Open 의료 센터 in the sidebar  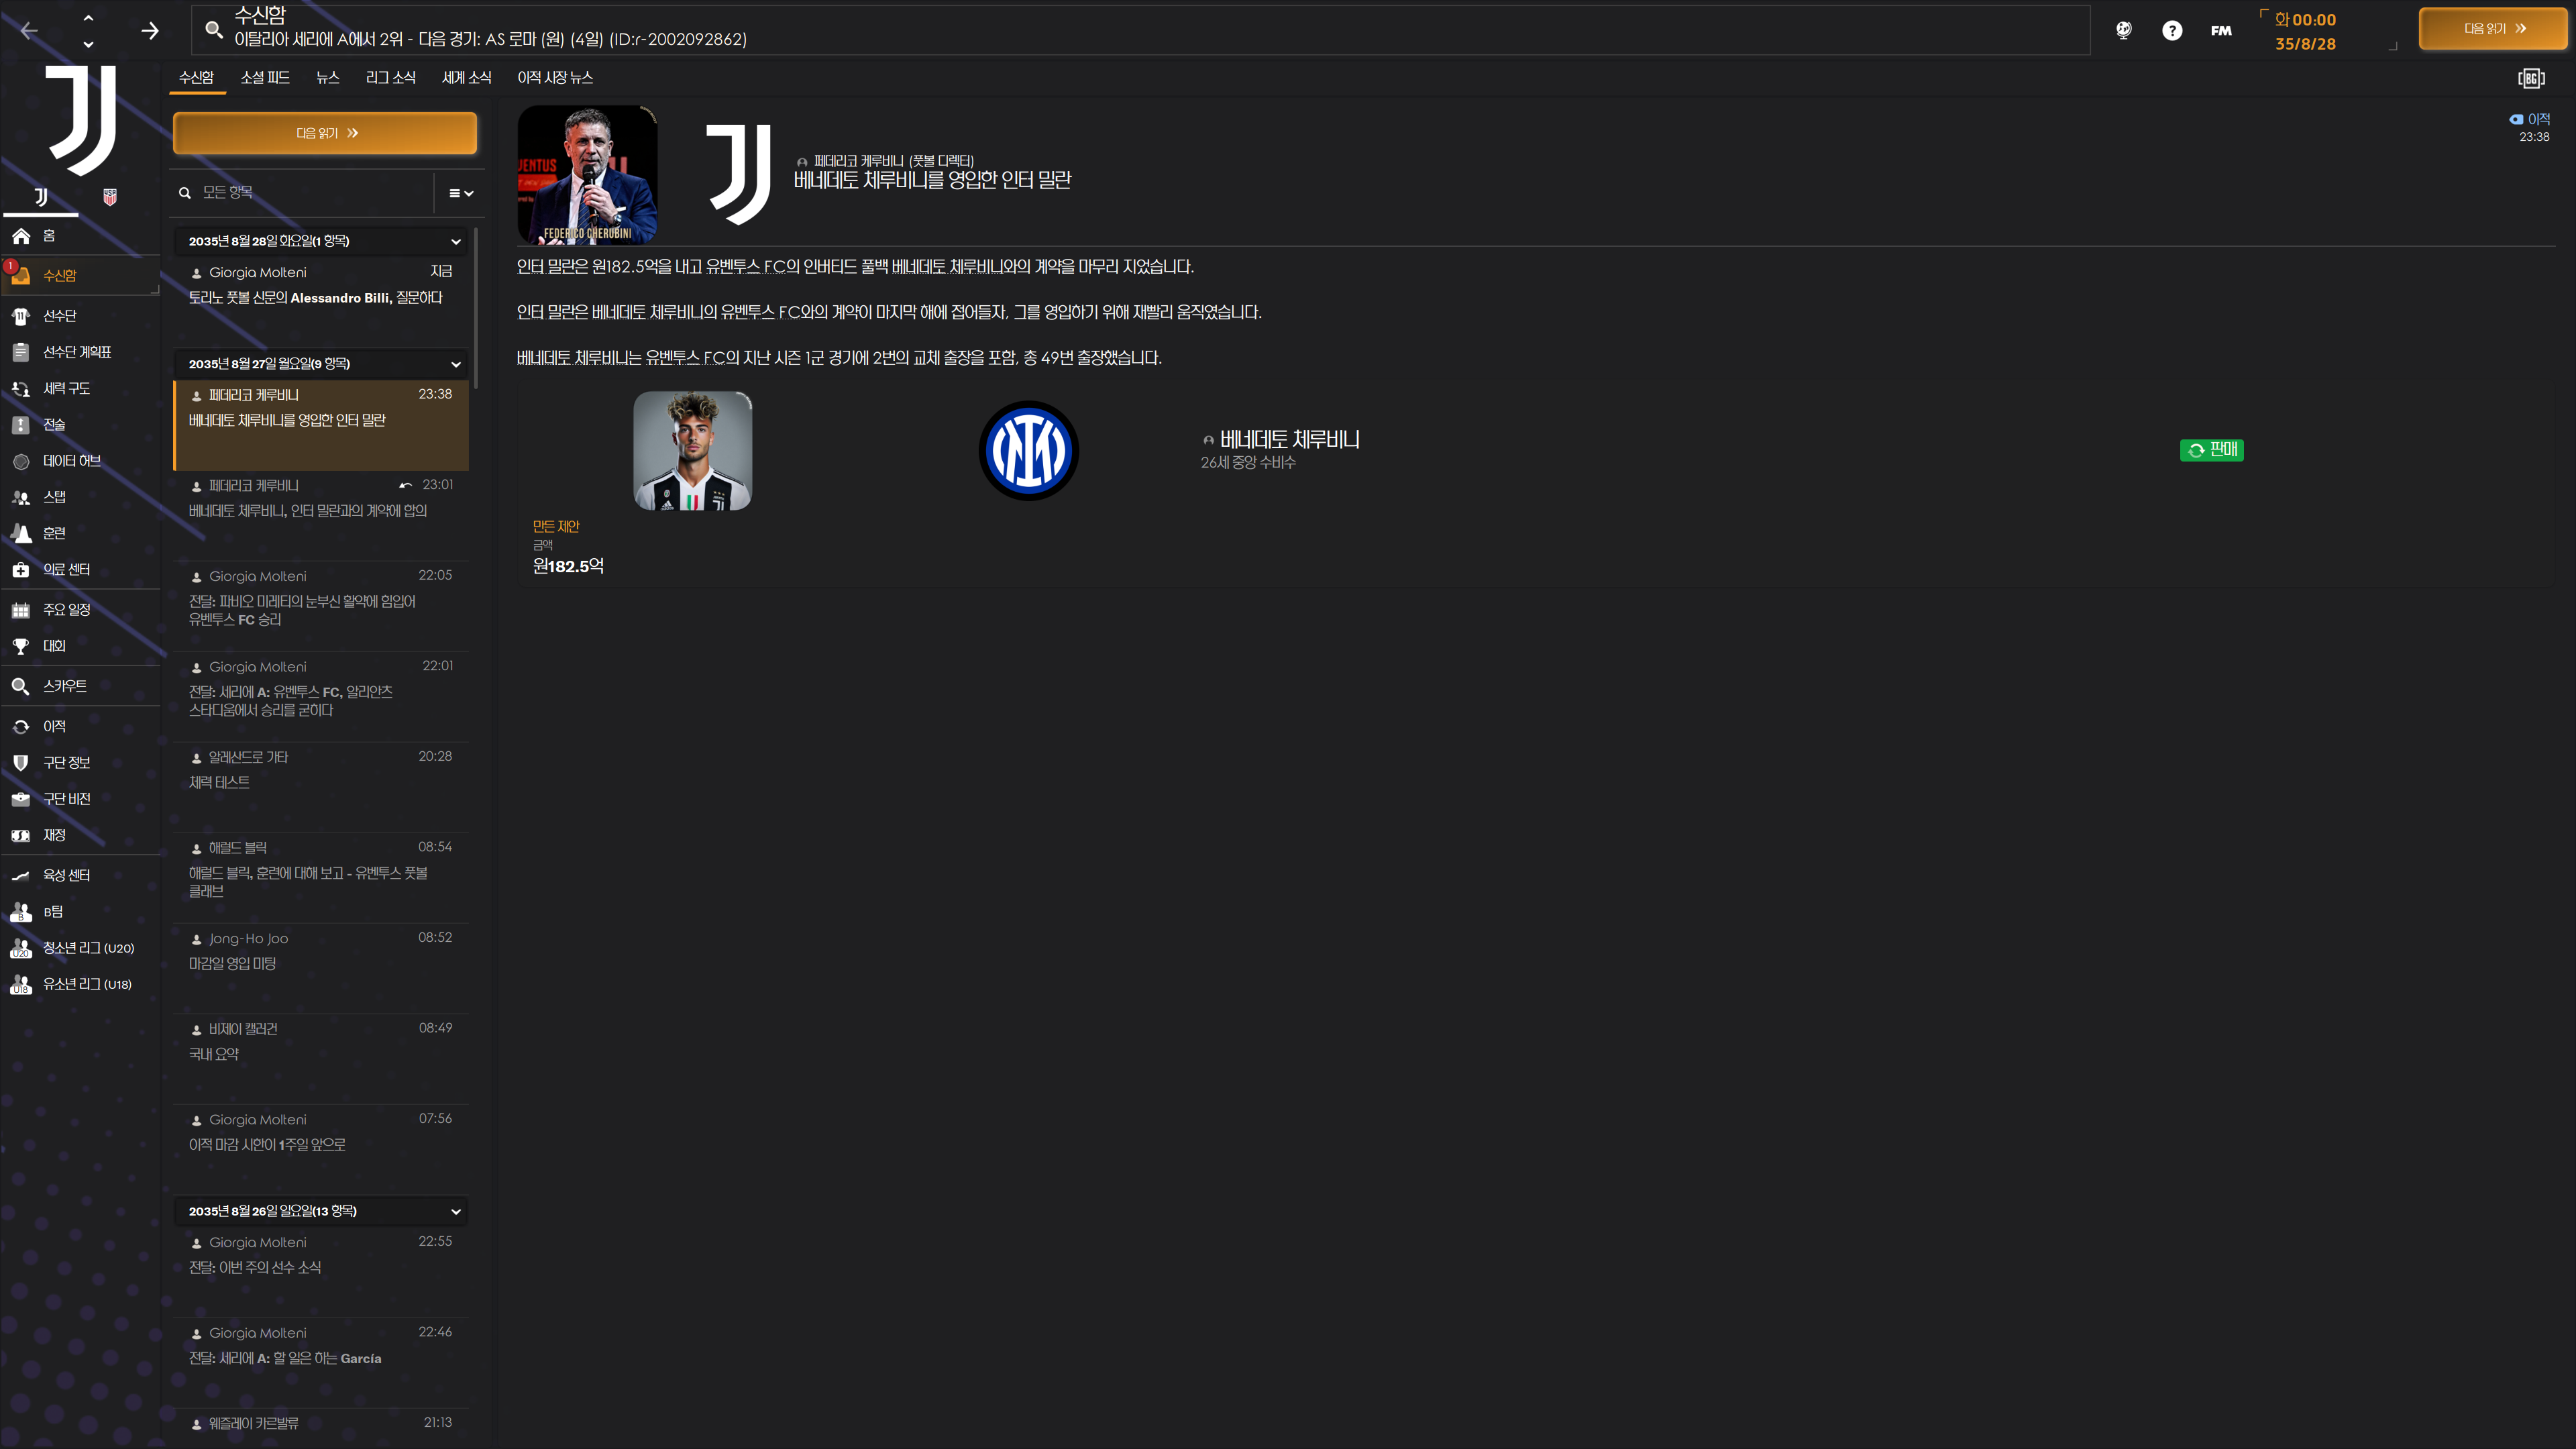[80, 570]
